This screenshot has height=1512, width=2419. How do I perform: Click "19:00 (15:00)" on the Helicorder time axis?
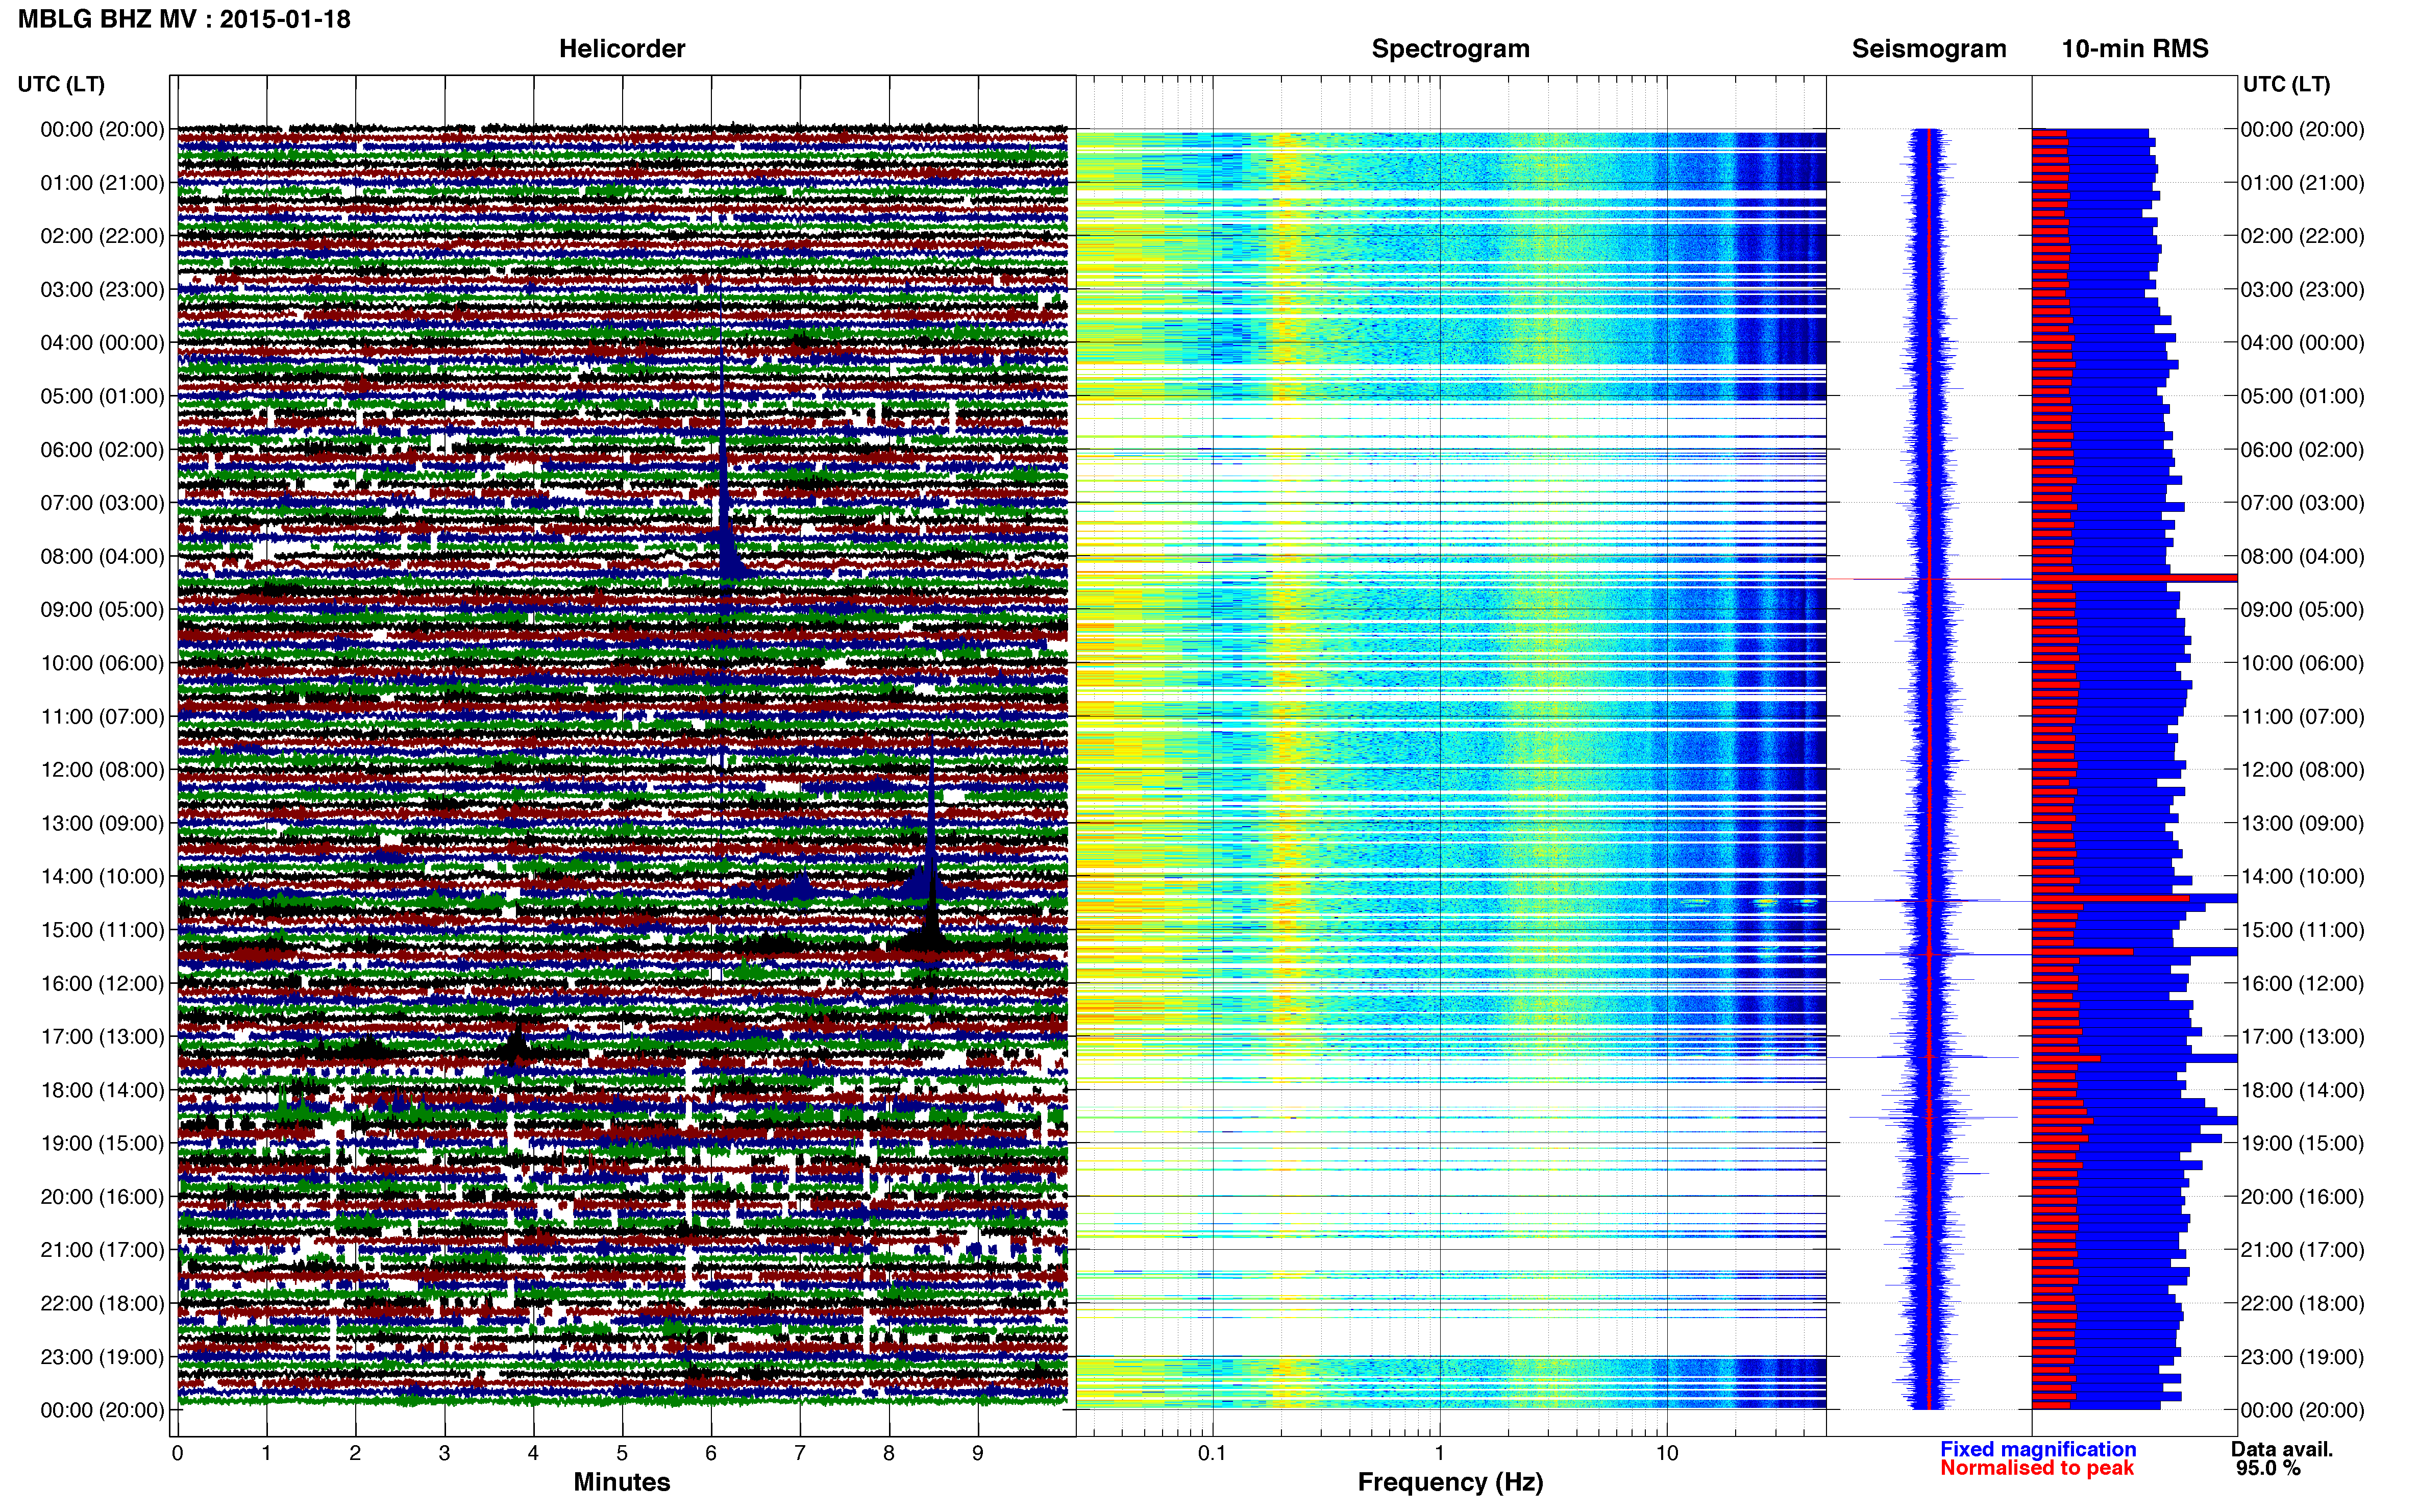(x=102, y=1143)
